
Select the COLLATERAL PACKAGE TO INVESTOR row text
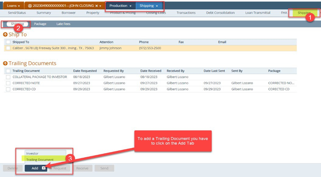[40, 77]
